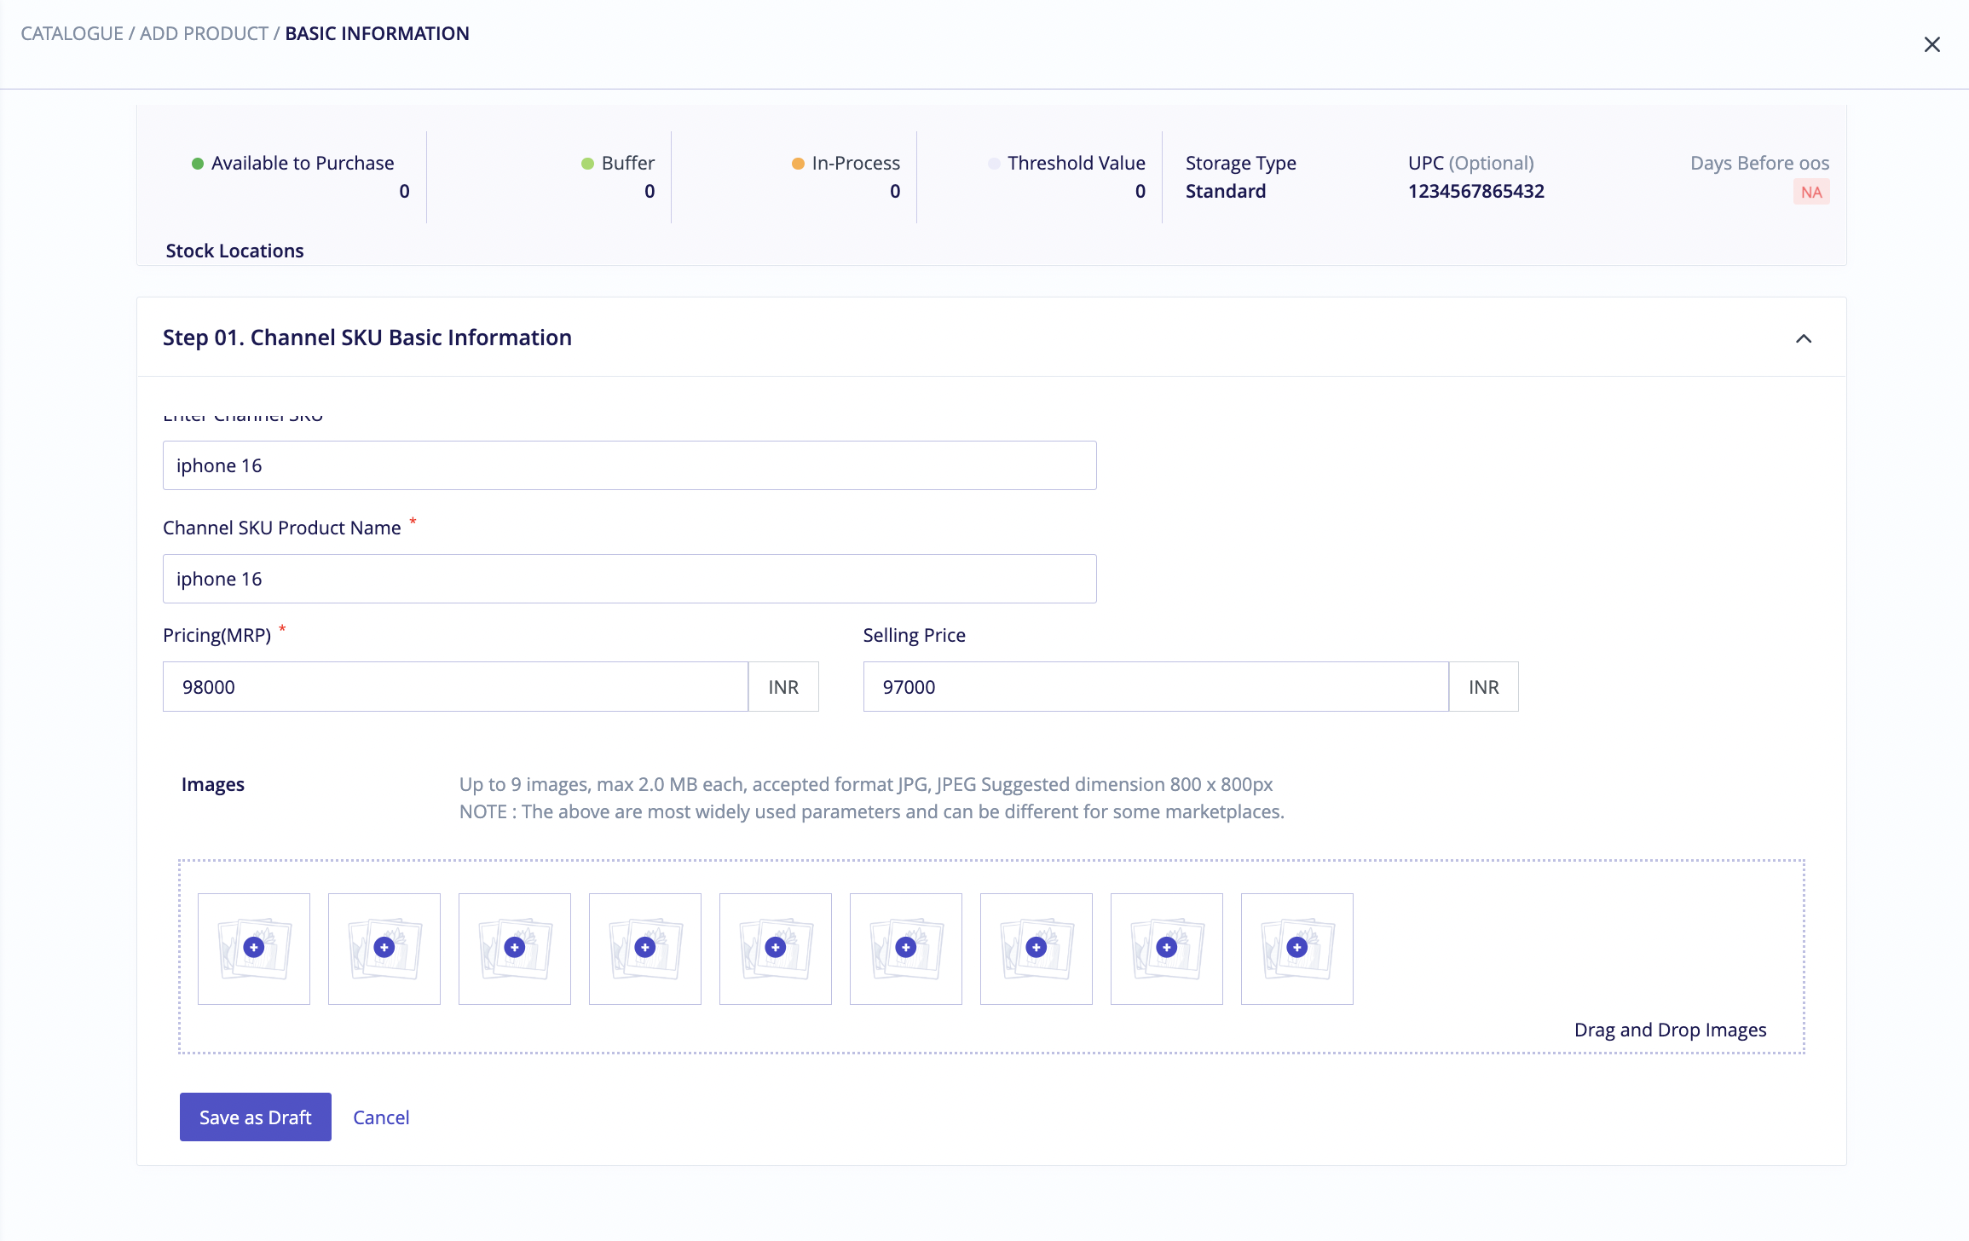Click the Save as Draft button

[255, 1117]
